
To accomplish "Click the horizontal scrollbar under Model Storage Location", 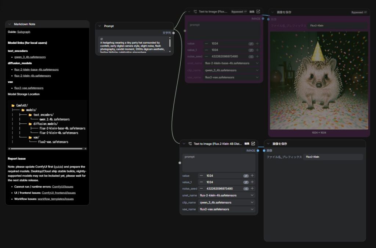I will click(47, 149).
